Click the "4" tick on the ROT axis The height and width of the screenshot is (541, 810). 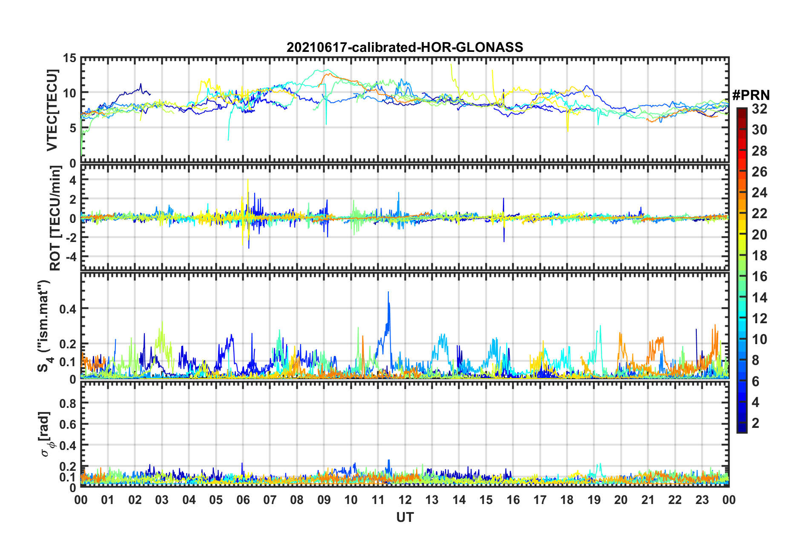(x=73, y=180)
